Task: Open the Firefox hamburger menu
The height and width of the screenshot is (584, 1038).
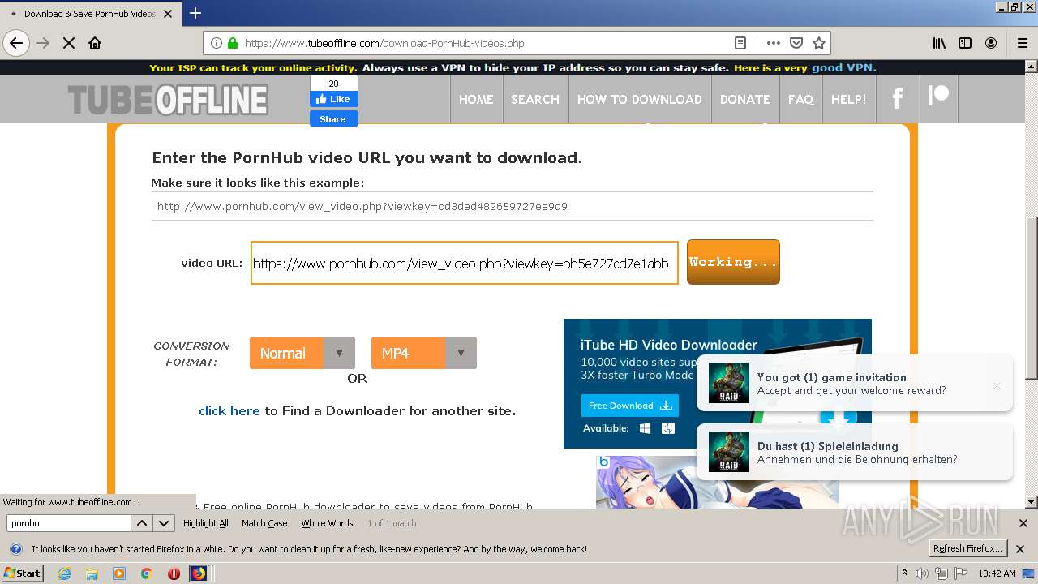Action: (1023, 43)
